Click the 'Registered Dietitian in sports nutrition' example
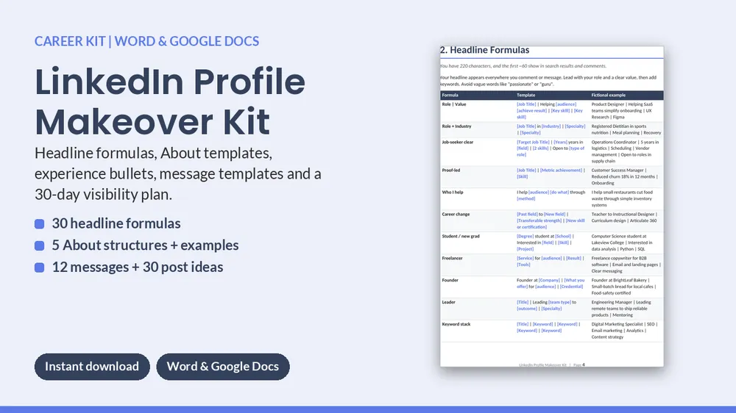The width and height of the screenshot is (736, 413). (626, 130)
